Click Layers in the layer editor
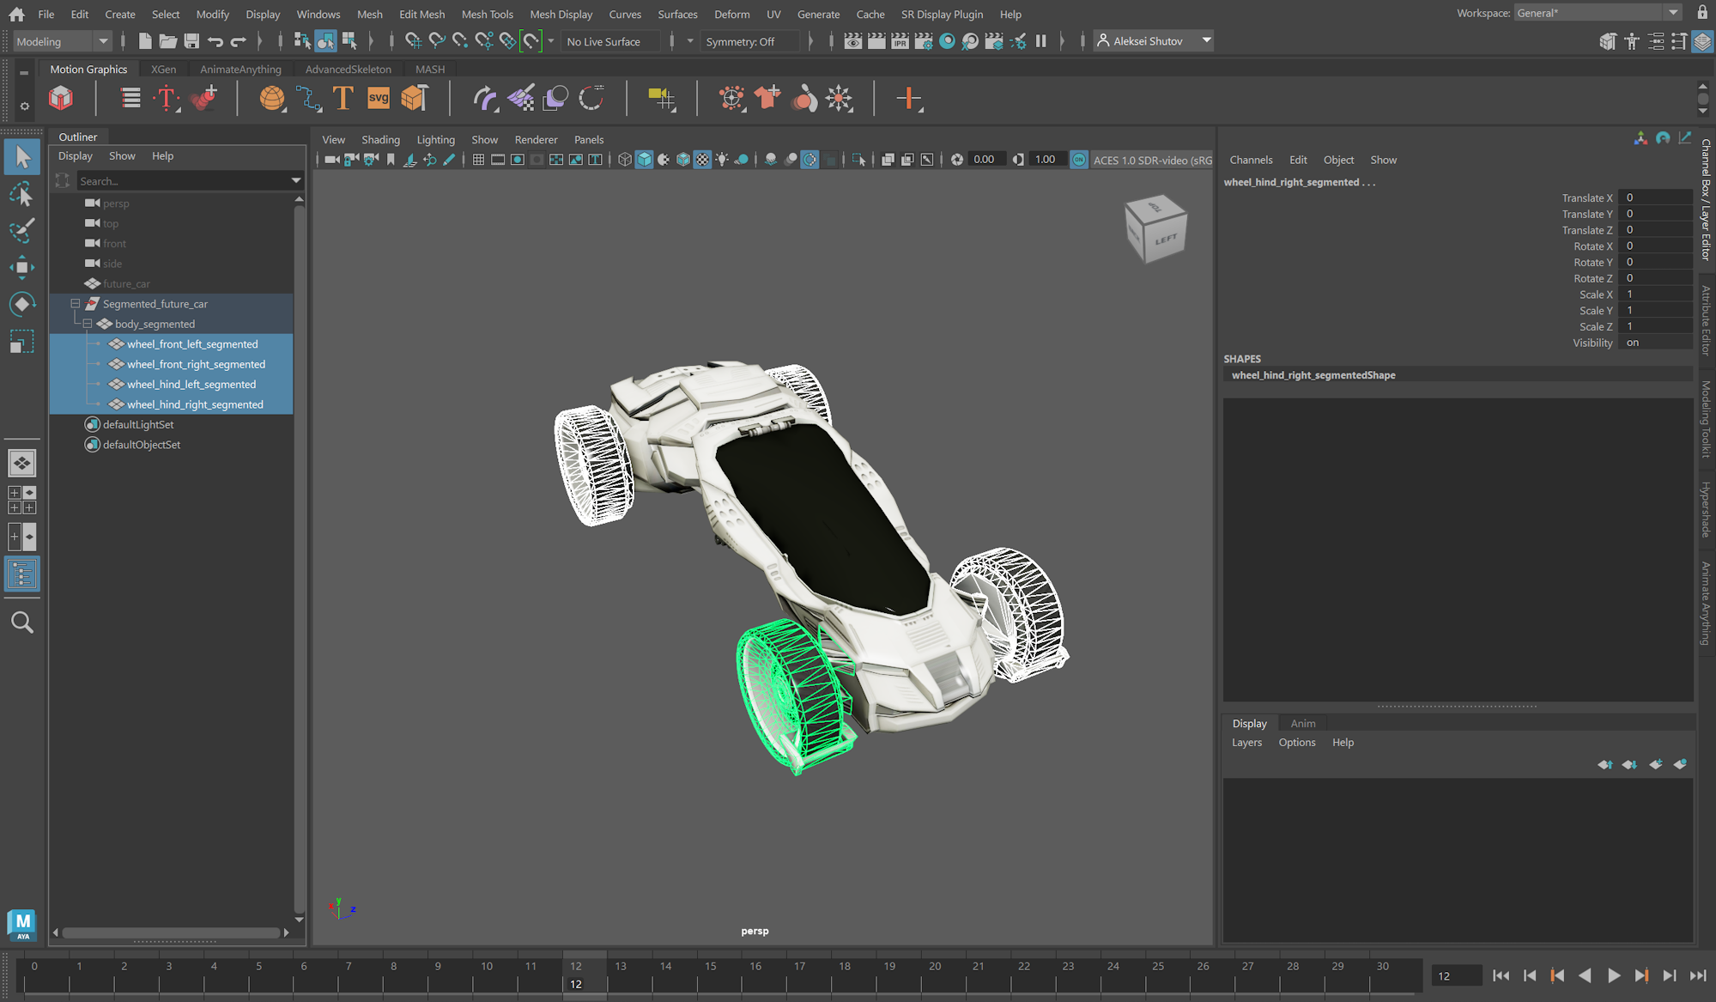Image resolution: width=1716 pixels, height=1002 pixels. (x=1246, y=743)
